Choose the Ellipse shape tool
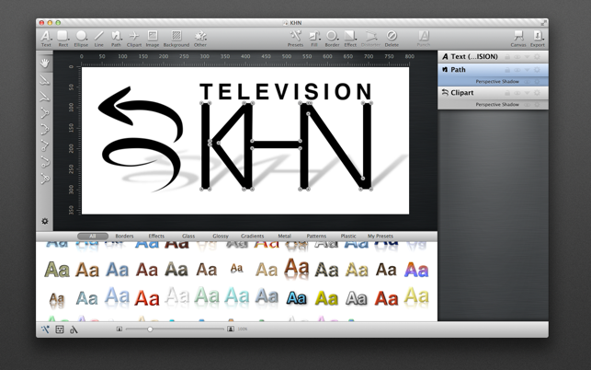 [81, 39]
